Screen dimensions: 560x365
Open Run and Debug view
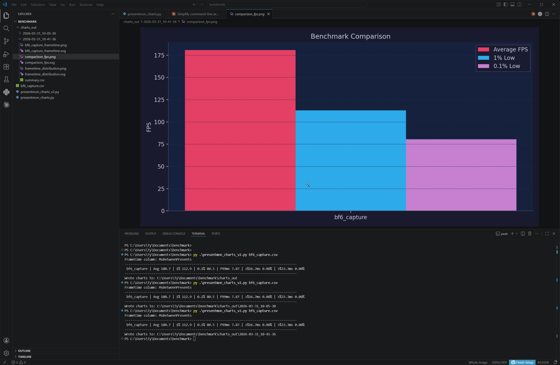click(x=6, y=54)
